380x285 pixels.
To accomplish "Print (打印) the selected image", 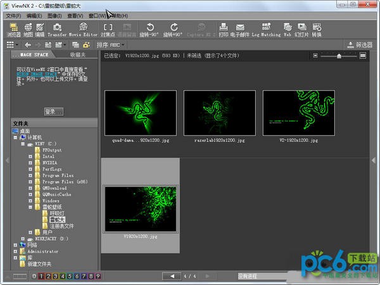I will (223, 30).
